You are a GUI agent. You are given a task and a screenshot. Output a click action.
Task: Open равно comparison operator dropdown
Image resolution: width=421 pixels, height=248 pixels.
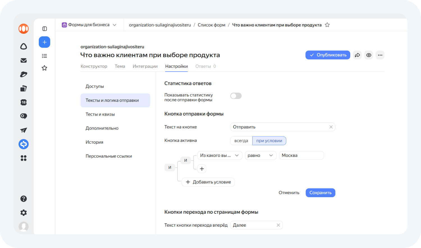click(x=261, y=155)
